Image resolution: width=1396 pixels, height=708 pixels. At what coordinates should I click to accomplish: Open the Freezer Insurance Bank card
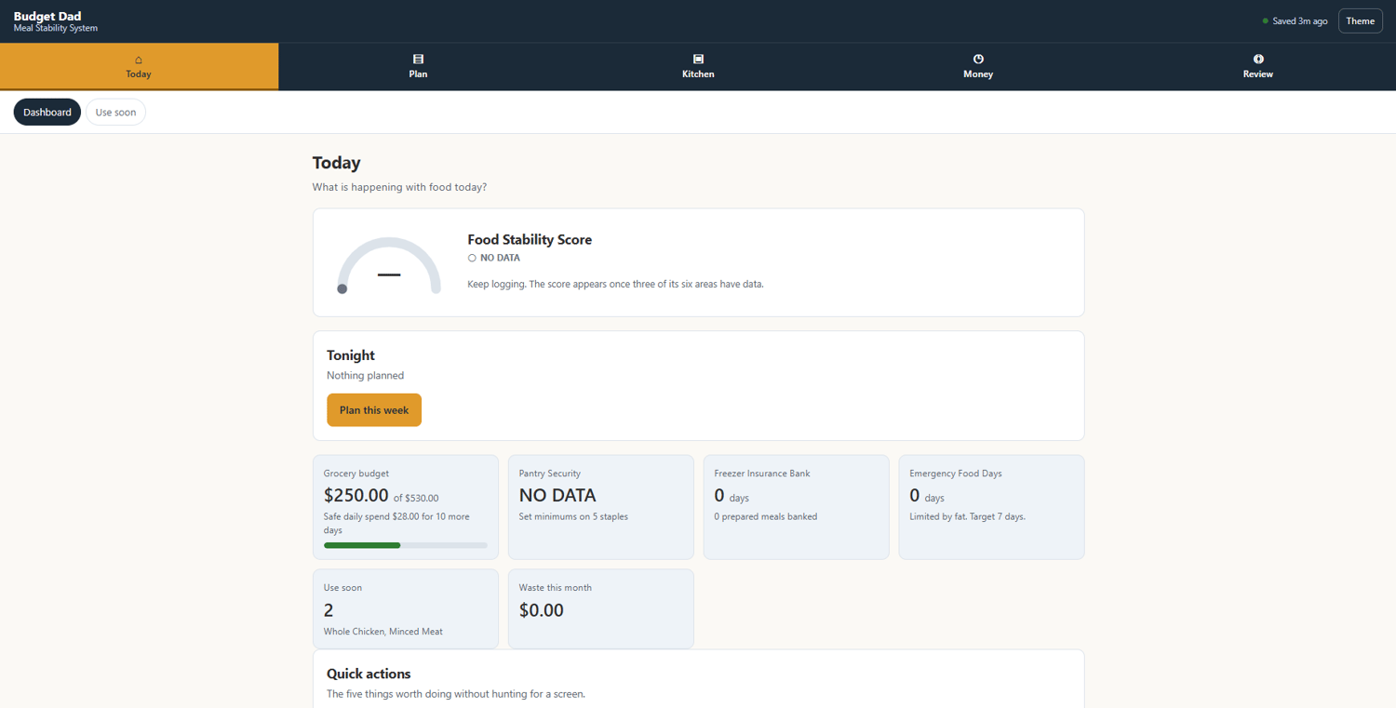click(797, 507)
